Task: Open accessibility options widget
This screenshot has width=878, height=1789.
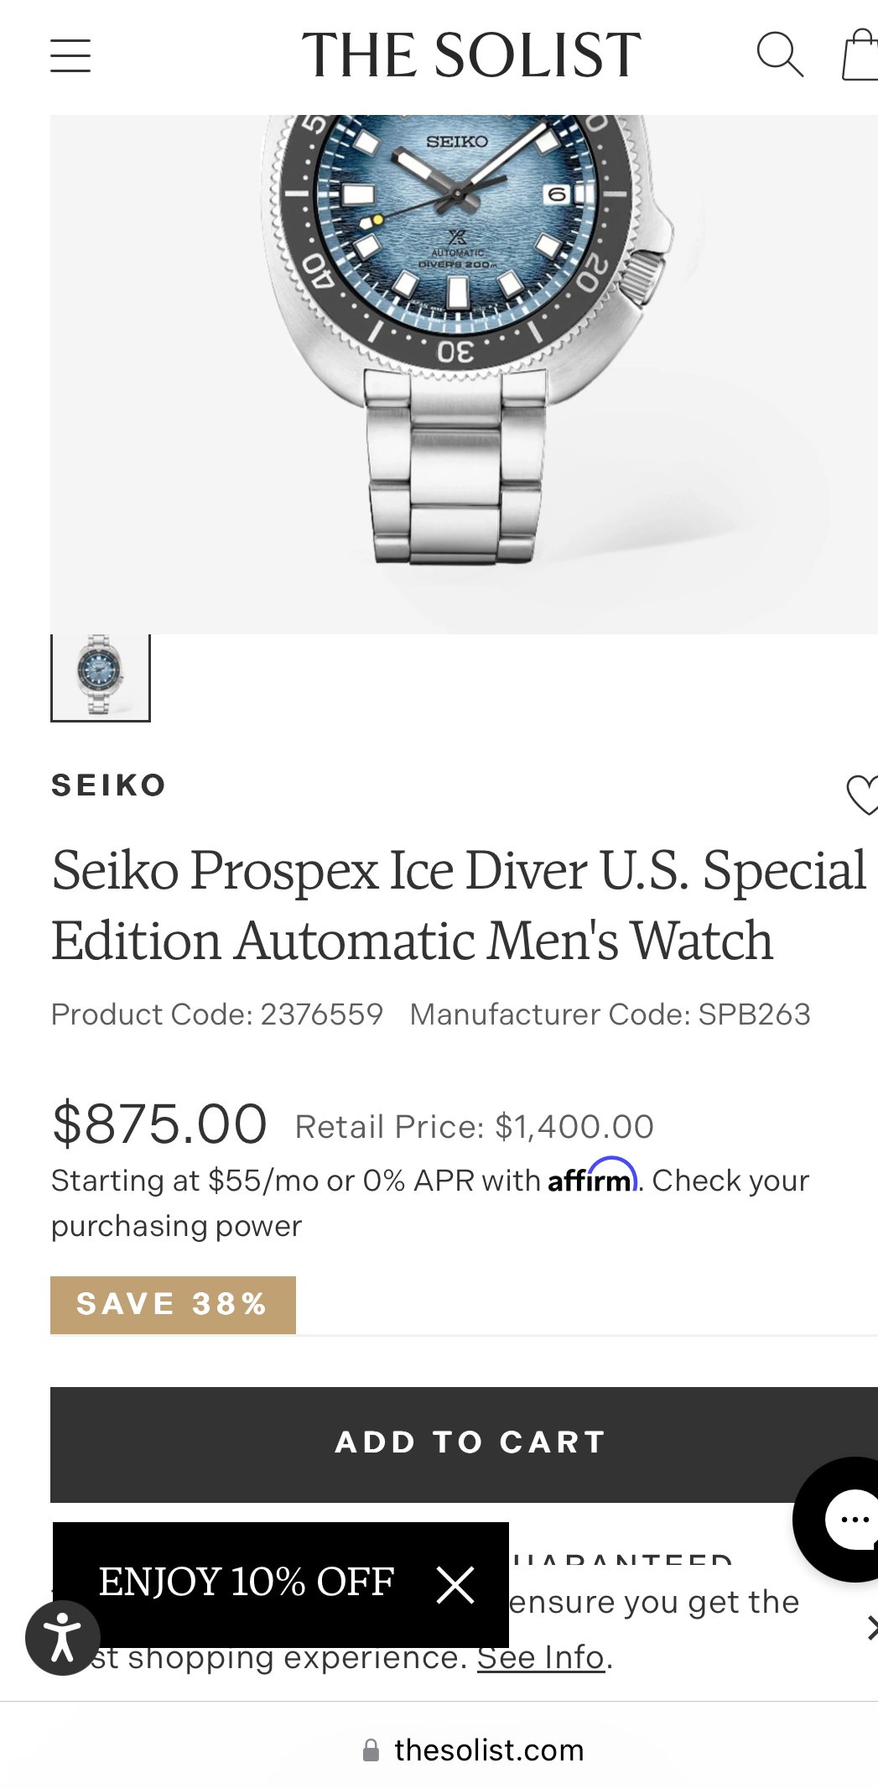Action: (63, 1637)
